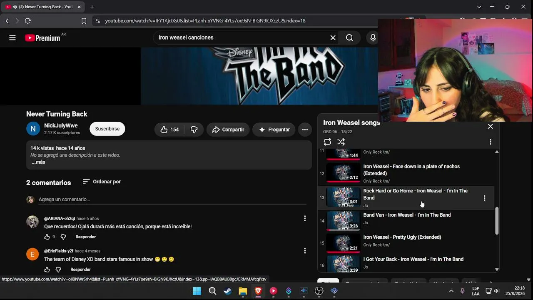
Task: Open a new browser tab
Action: point(92,7)
